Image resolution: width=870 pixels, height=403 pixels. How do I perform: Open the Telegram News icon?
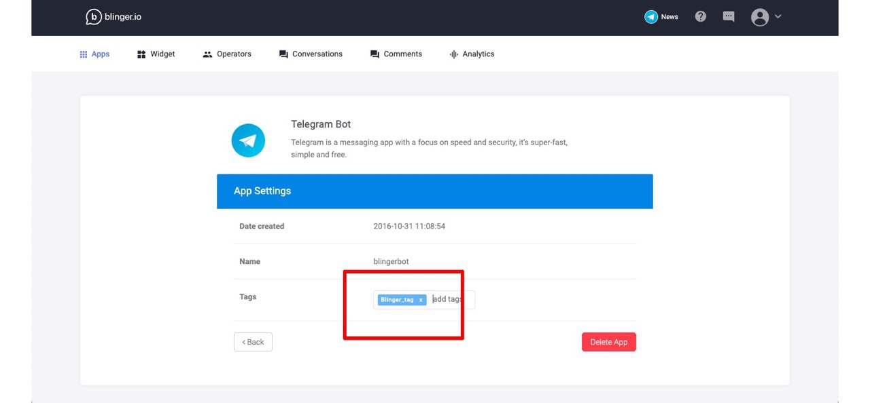(x=651, y=17)
